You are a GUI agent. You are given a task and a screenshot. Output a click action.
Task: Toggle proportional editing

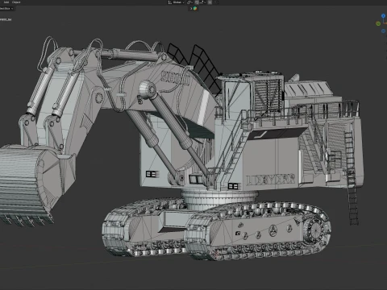(210, 2)
